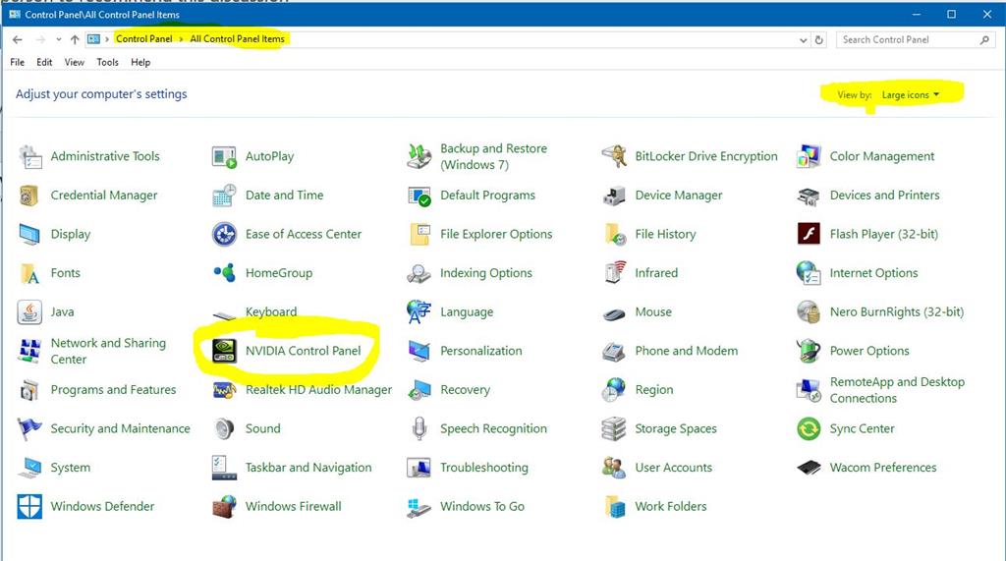Open the Sync Center green icon
This screenshot has width=1006, height=561.
point(809,428)
